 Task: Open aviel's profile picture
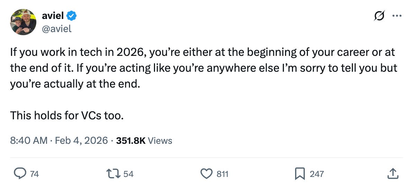pyautogui.click(x=23, y=22)
